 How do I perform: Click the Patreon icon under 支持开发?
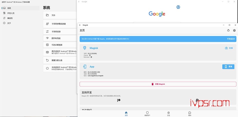pos(119,100)
